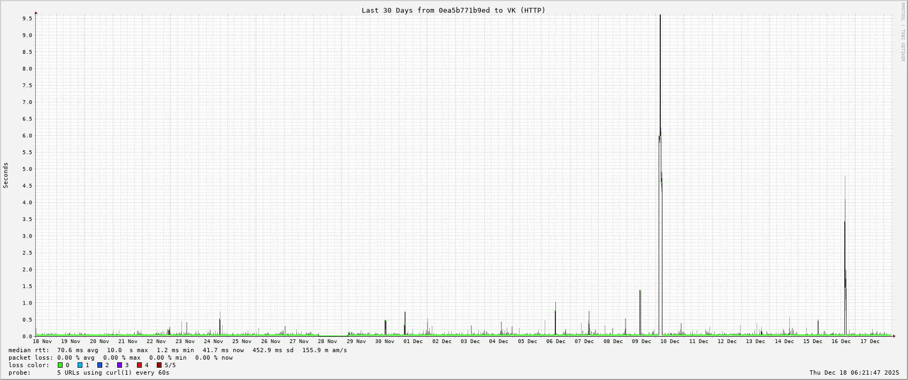Click the green loss color swatch for 0
Screen dimensions: 908x380
(60, 365)
